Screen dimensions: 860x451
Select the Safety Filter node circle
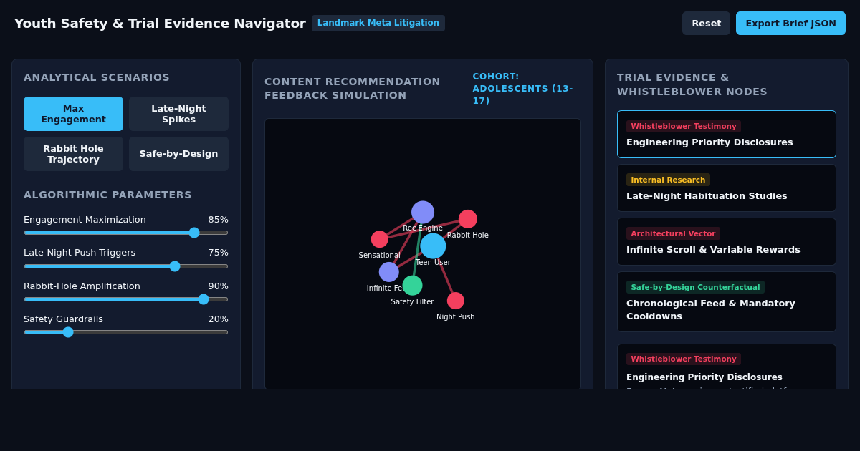[412, 286]
